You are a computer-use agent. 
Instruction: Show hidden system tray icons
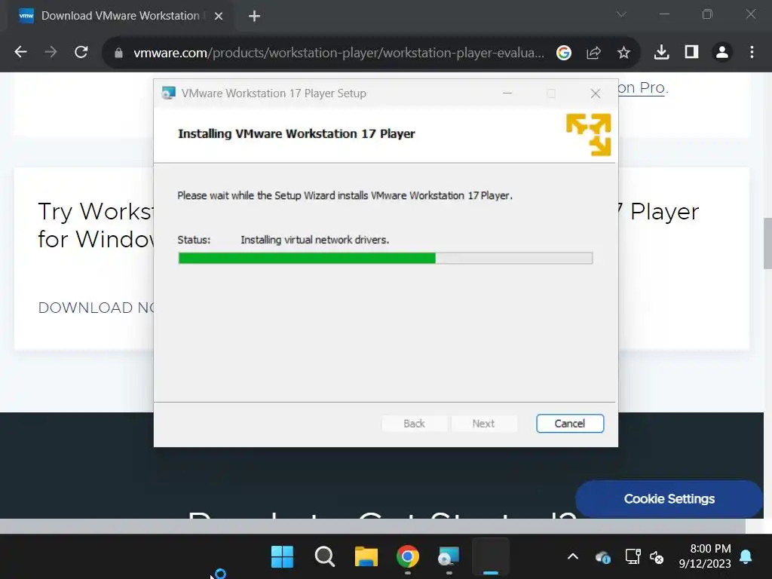[x=573, y=556]
